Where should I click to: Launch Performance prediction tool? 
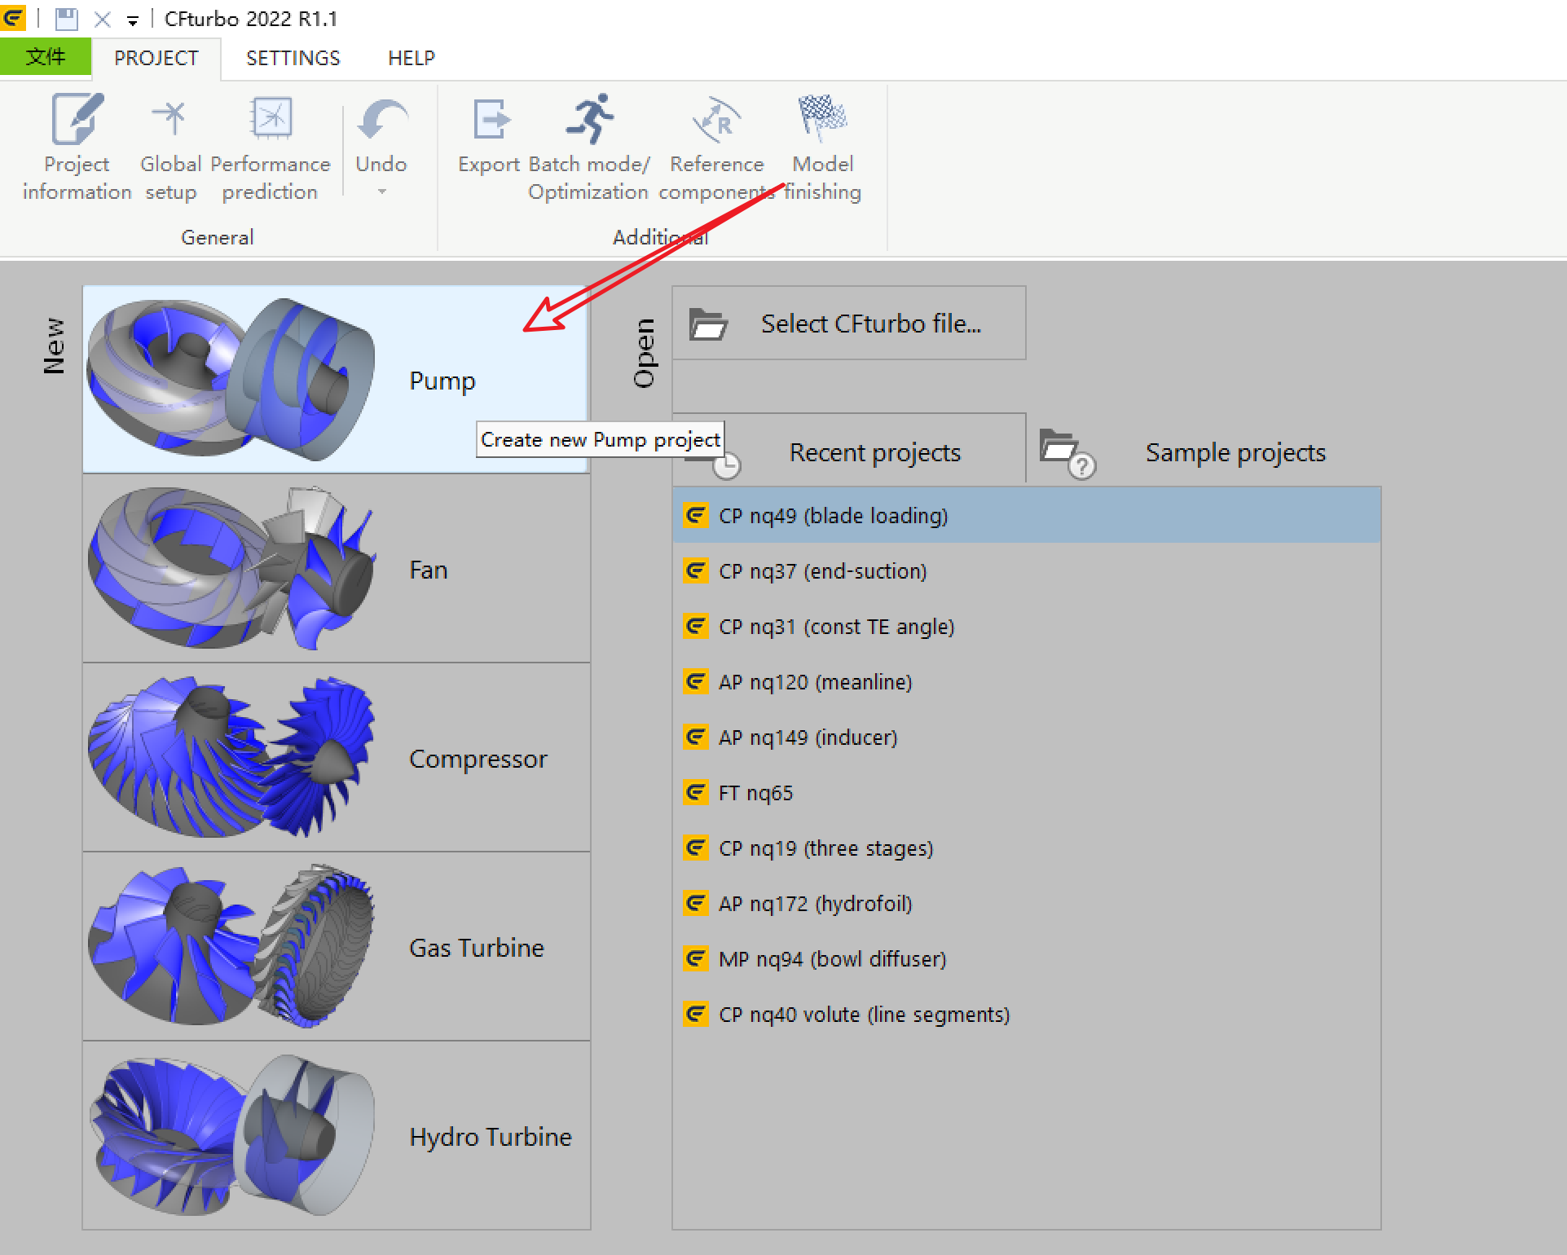271,147
